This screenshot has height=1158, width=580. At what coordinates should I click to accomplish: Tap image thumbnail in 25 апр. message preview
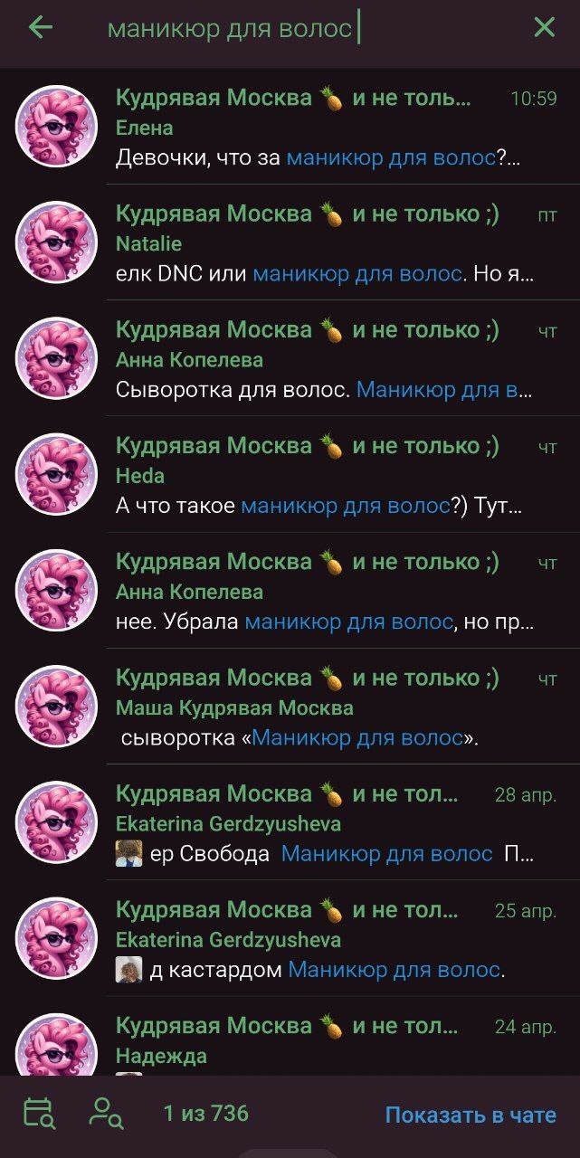pyautogui.click(x=129, y=970)
